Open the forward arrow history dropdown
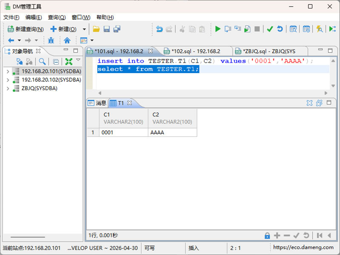Screen dimensions: 340x255 click(36, 40)
